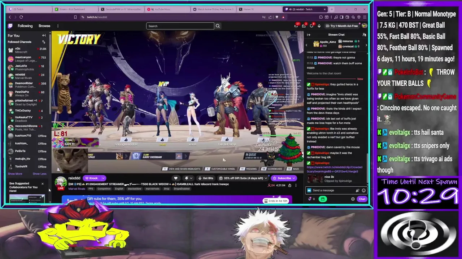This screenshot has height=259, width=462.
Task: Open the 'nice 3k' clip thumbnail in chat
Action: pyautogui.click(x=315, y=179)
